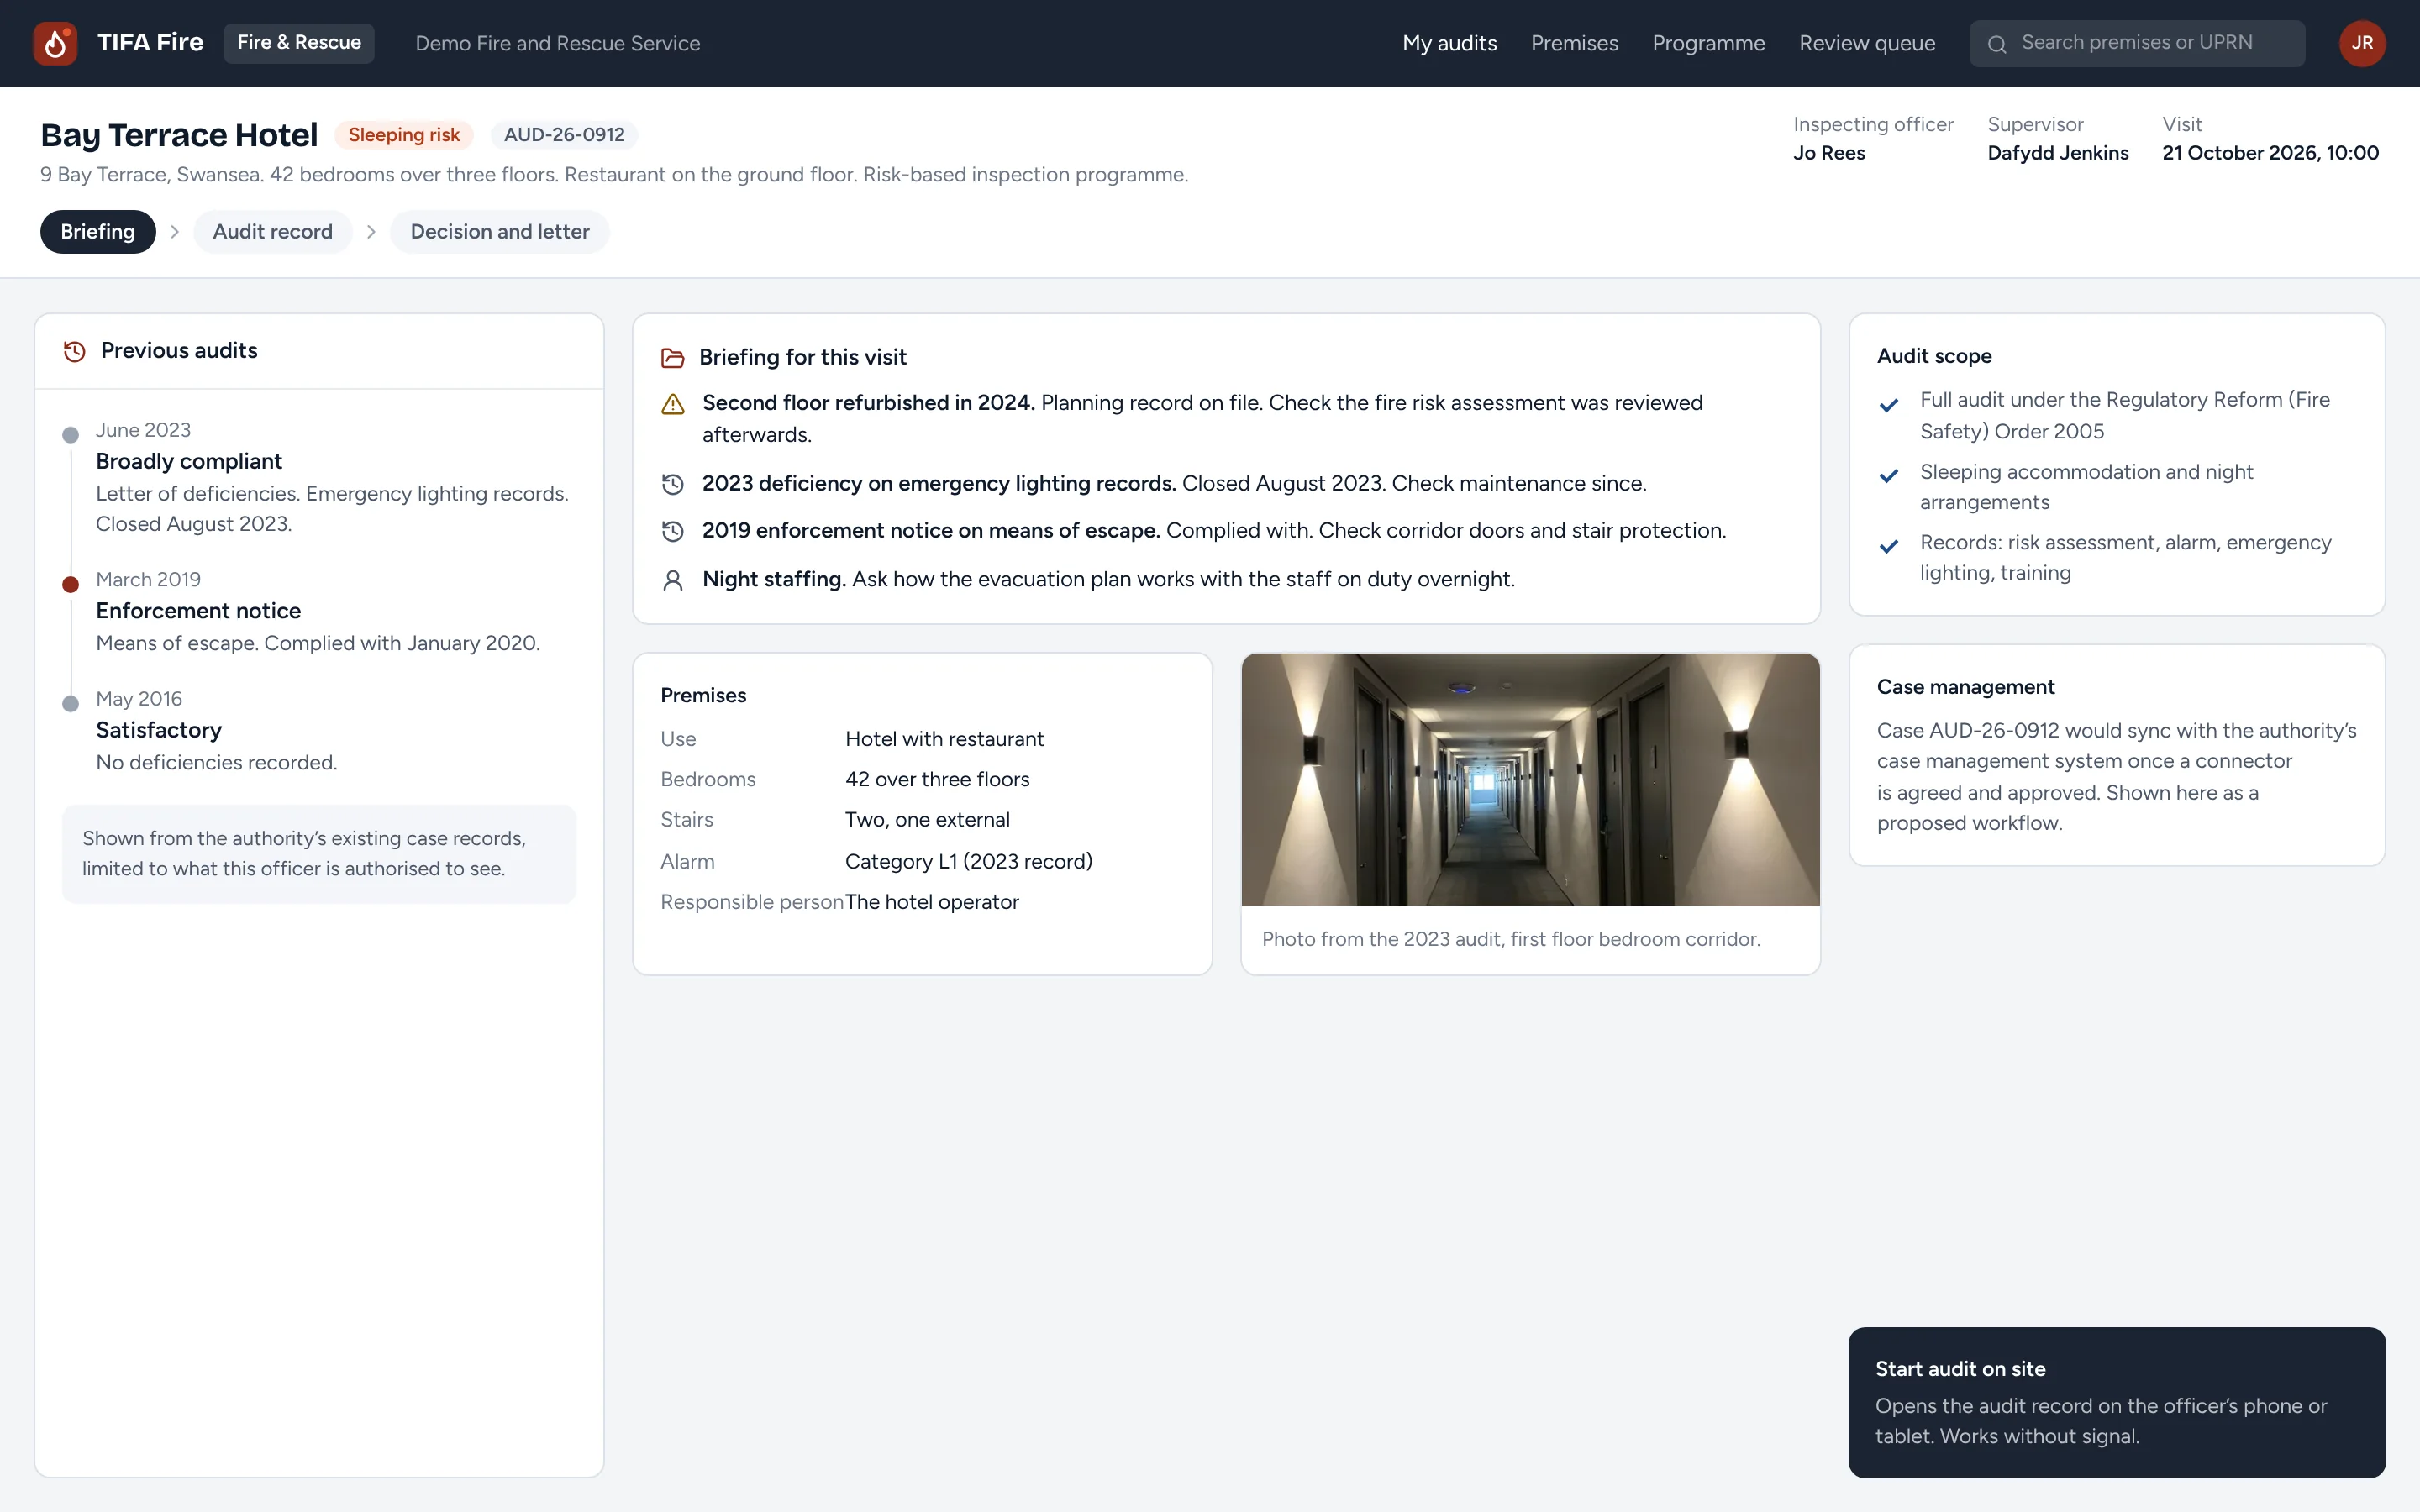The image size is (2420, 1512).
Task: Click the warning triangle beside Second floor refurbished
Action: click(673, 404)
